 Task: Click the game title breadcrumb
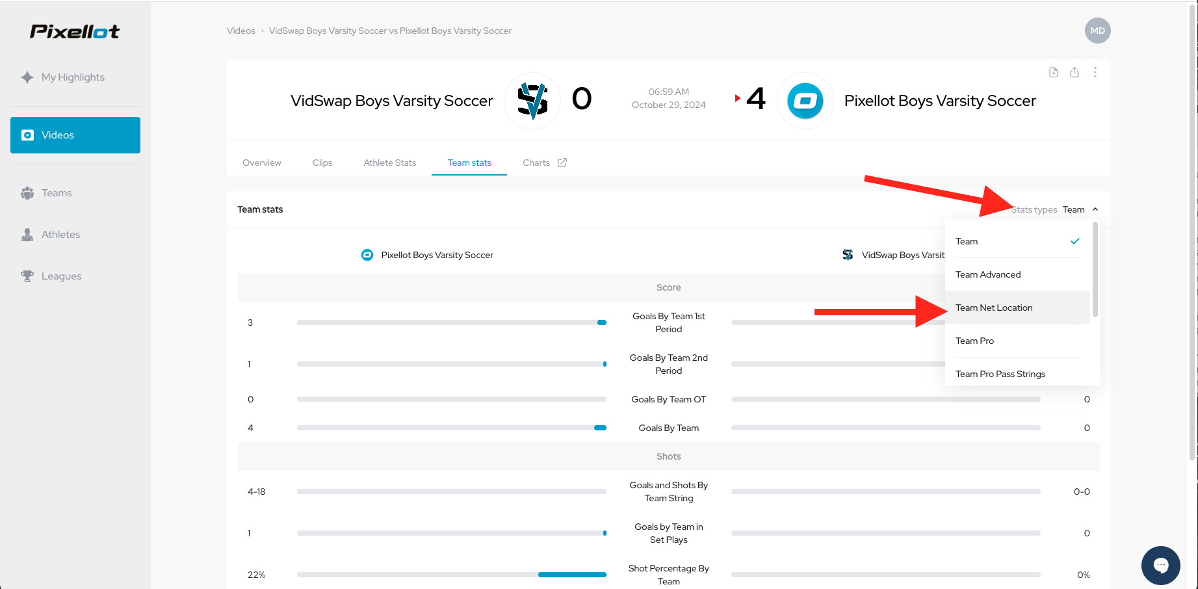(x=390, y=31)
